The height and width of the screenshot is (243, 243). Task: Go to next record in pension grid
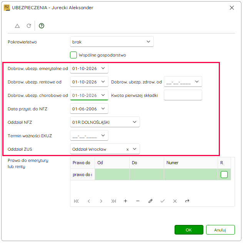pyautogui.click(x=101, y=201)
